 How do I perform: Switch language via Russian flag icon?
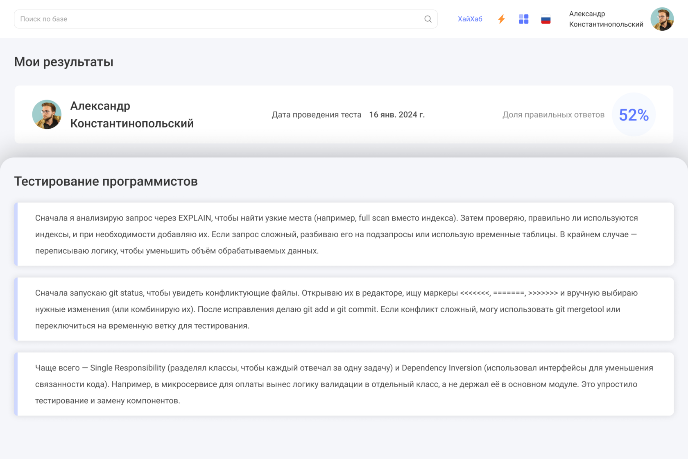point(545,19)
